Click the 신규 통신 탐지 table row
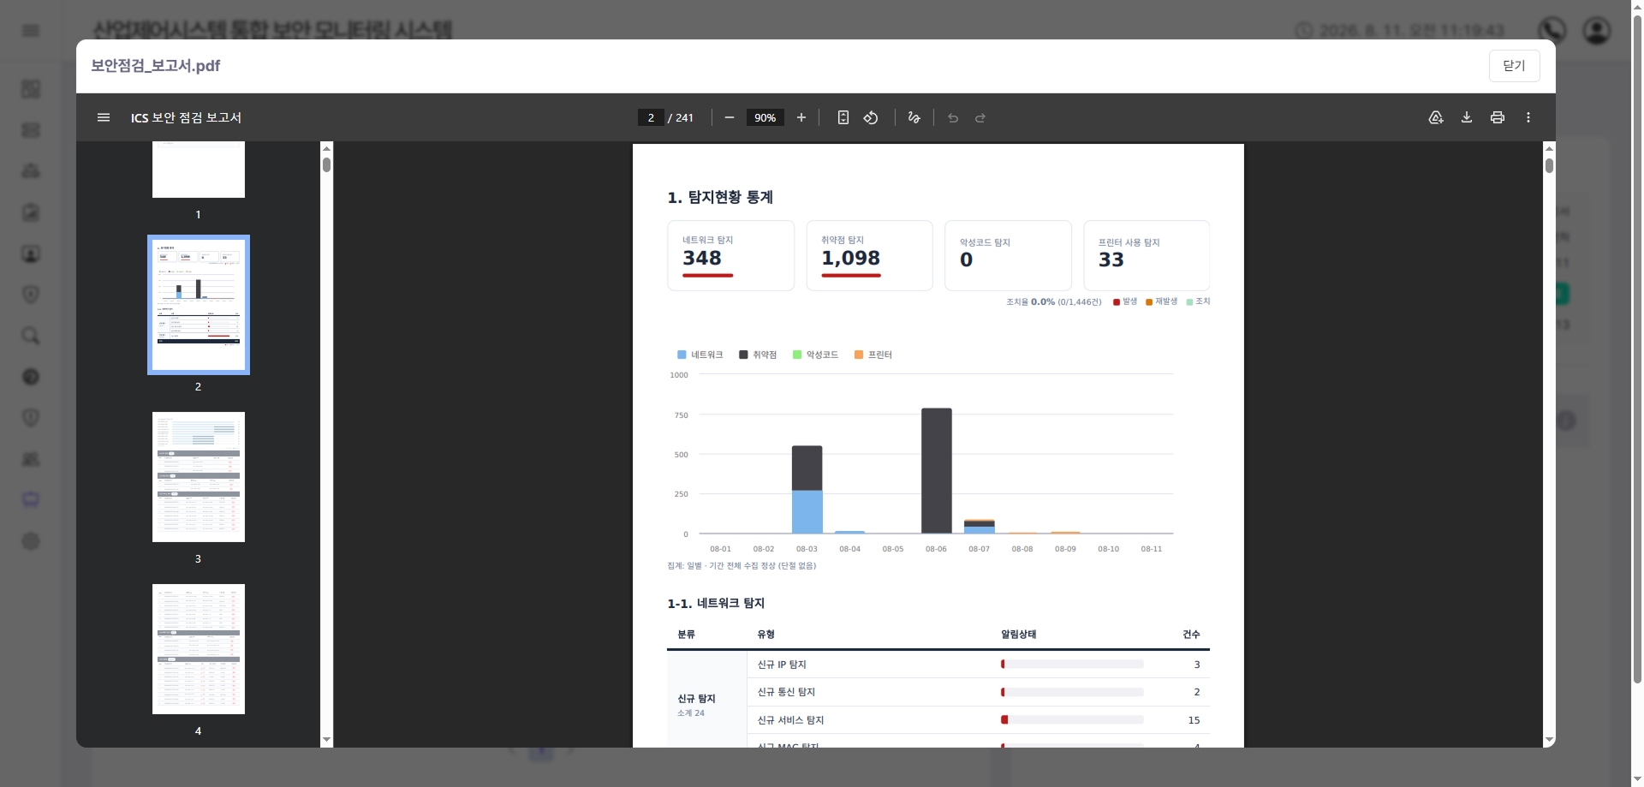The width and height of the screenshot is (1644, 787). (979, 692)
